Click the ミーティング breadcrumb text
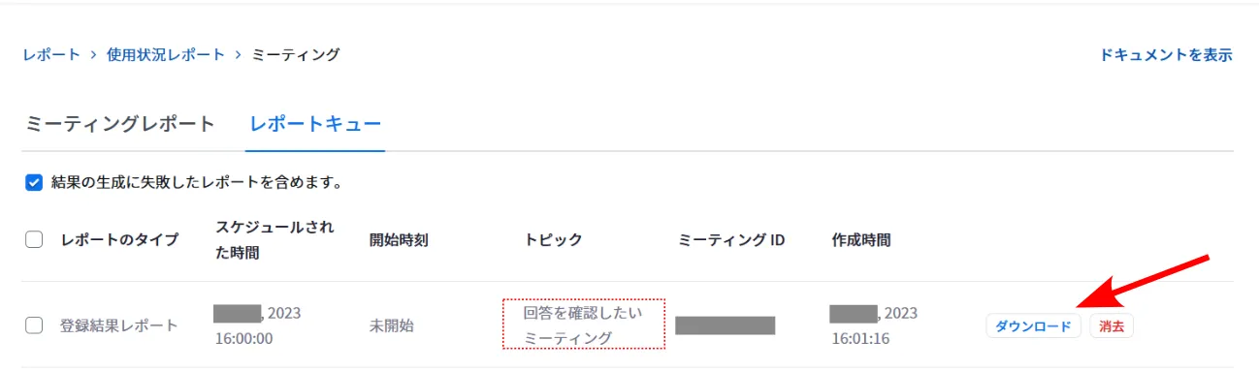The image size is (1259, 371). [x=296, y=54]
